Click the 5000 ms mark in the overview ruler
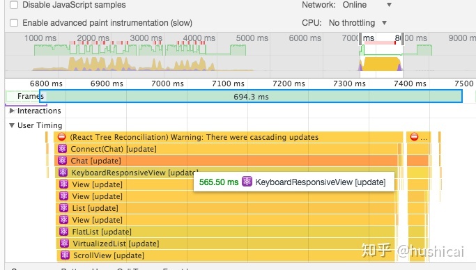 (252, 38)
